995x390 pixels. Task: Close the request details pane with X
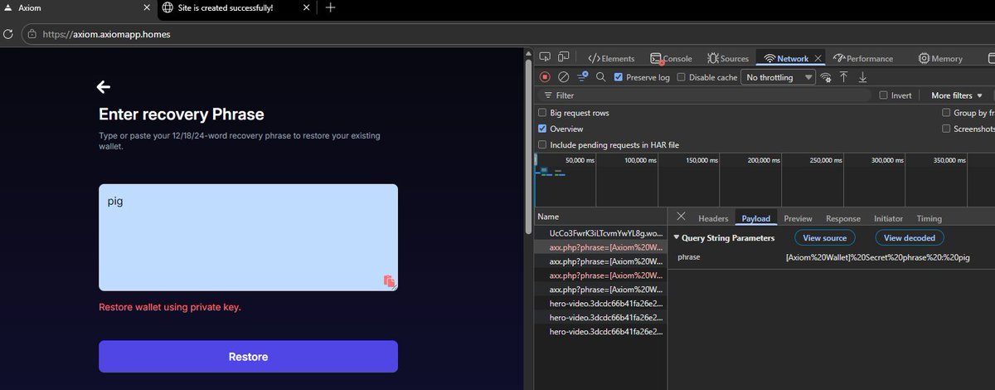681,217
